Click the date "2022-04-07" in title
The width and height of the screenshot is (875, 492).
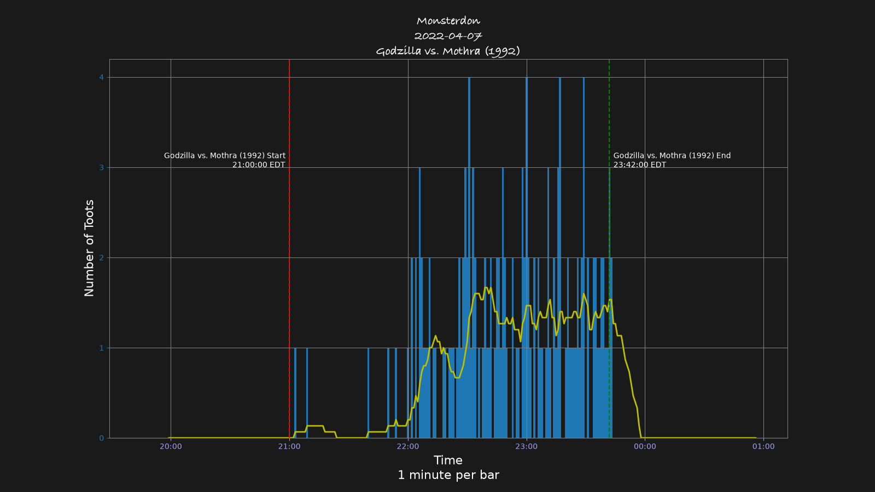(x=448, y=36)
